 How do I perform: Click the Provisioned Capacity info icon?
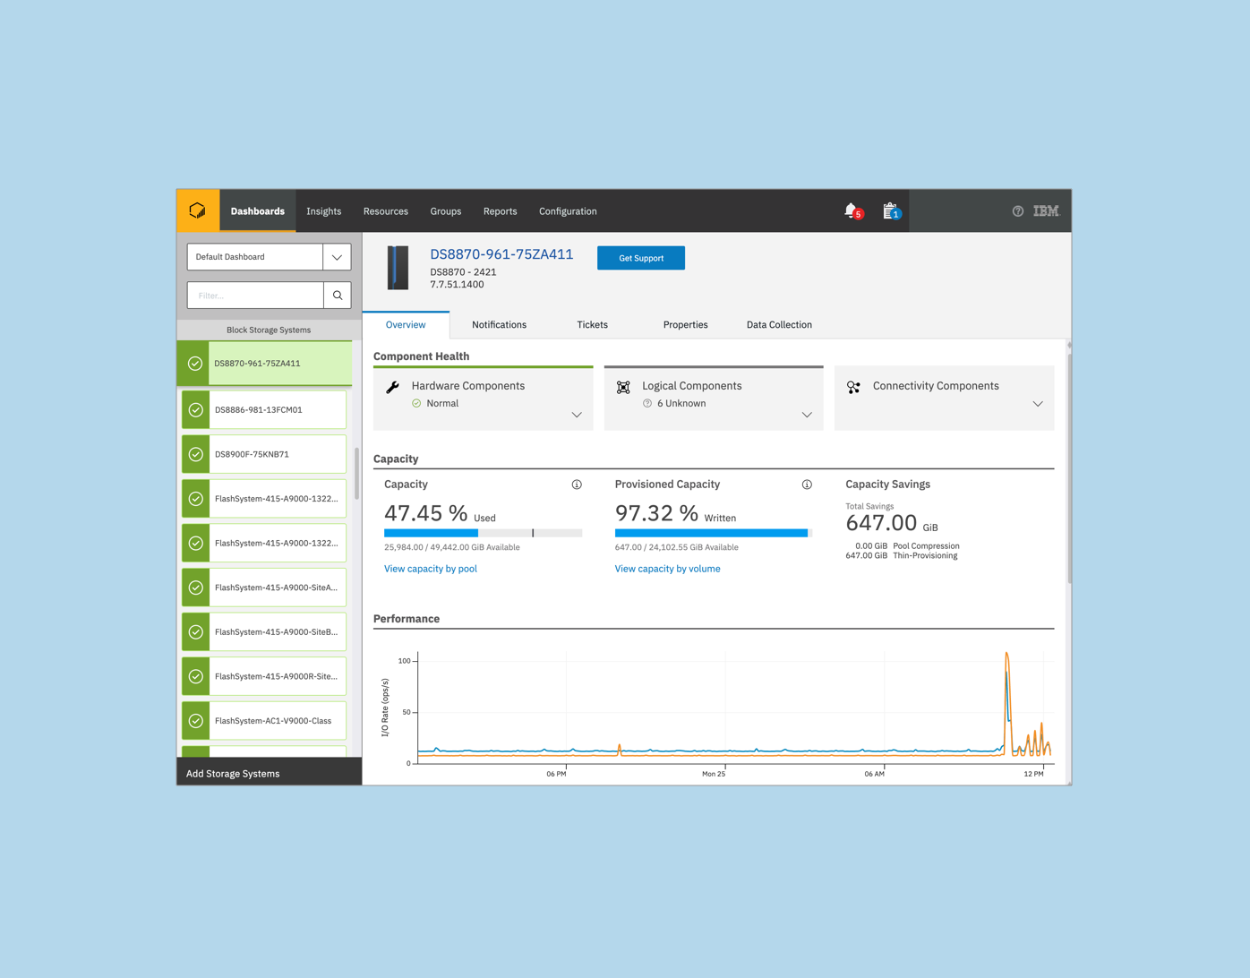coord(807,485)
